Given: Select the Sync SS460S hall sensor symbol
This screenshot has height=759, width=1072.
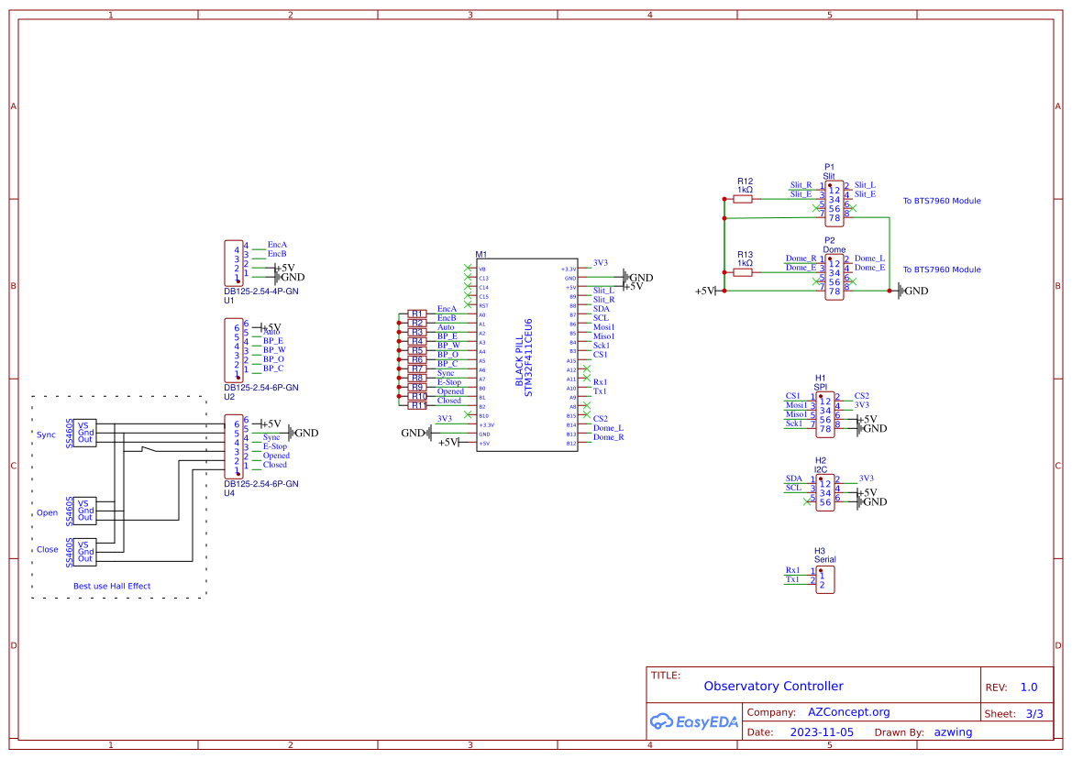Looking at the screenshot, I should [84, 434].
